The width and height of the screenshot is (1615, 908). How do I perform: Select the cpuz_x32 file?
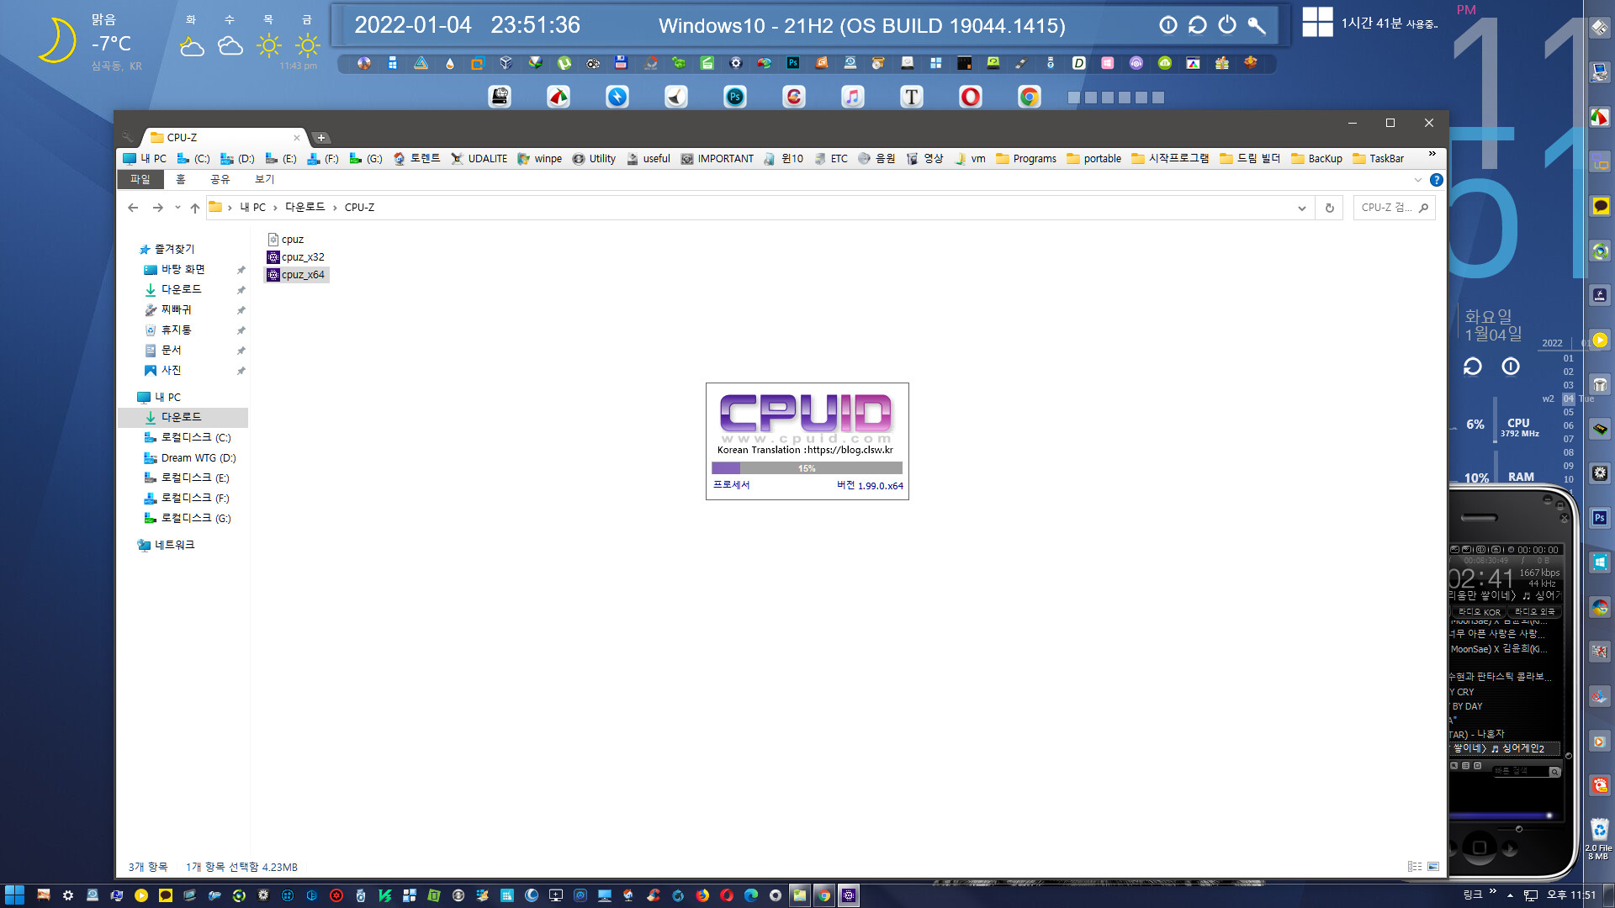pyautogui.click(x=296, y=257)
